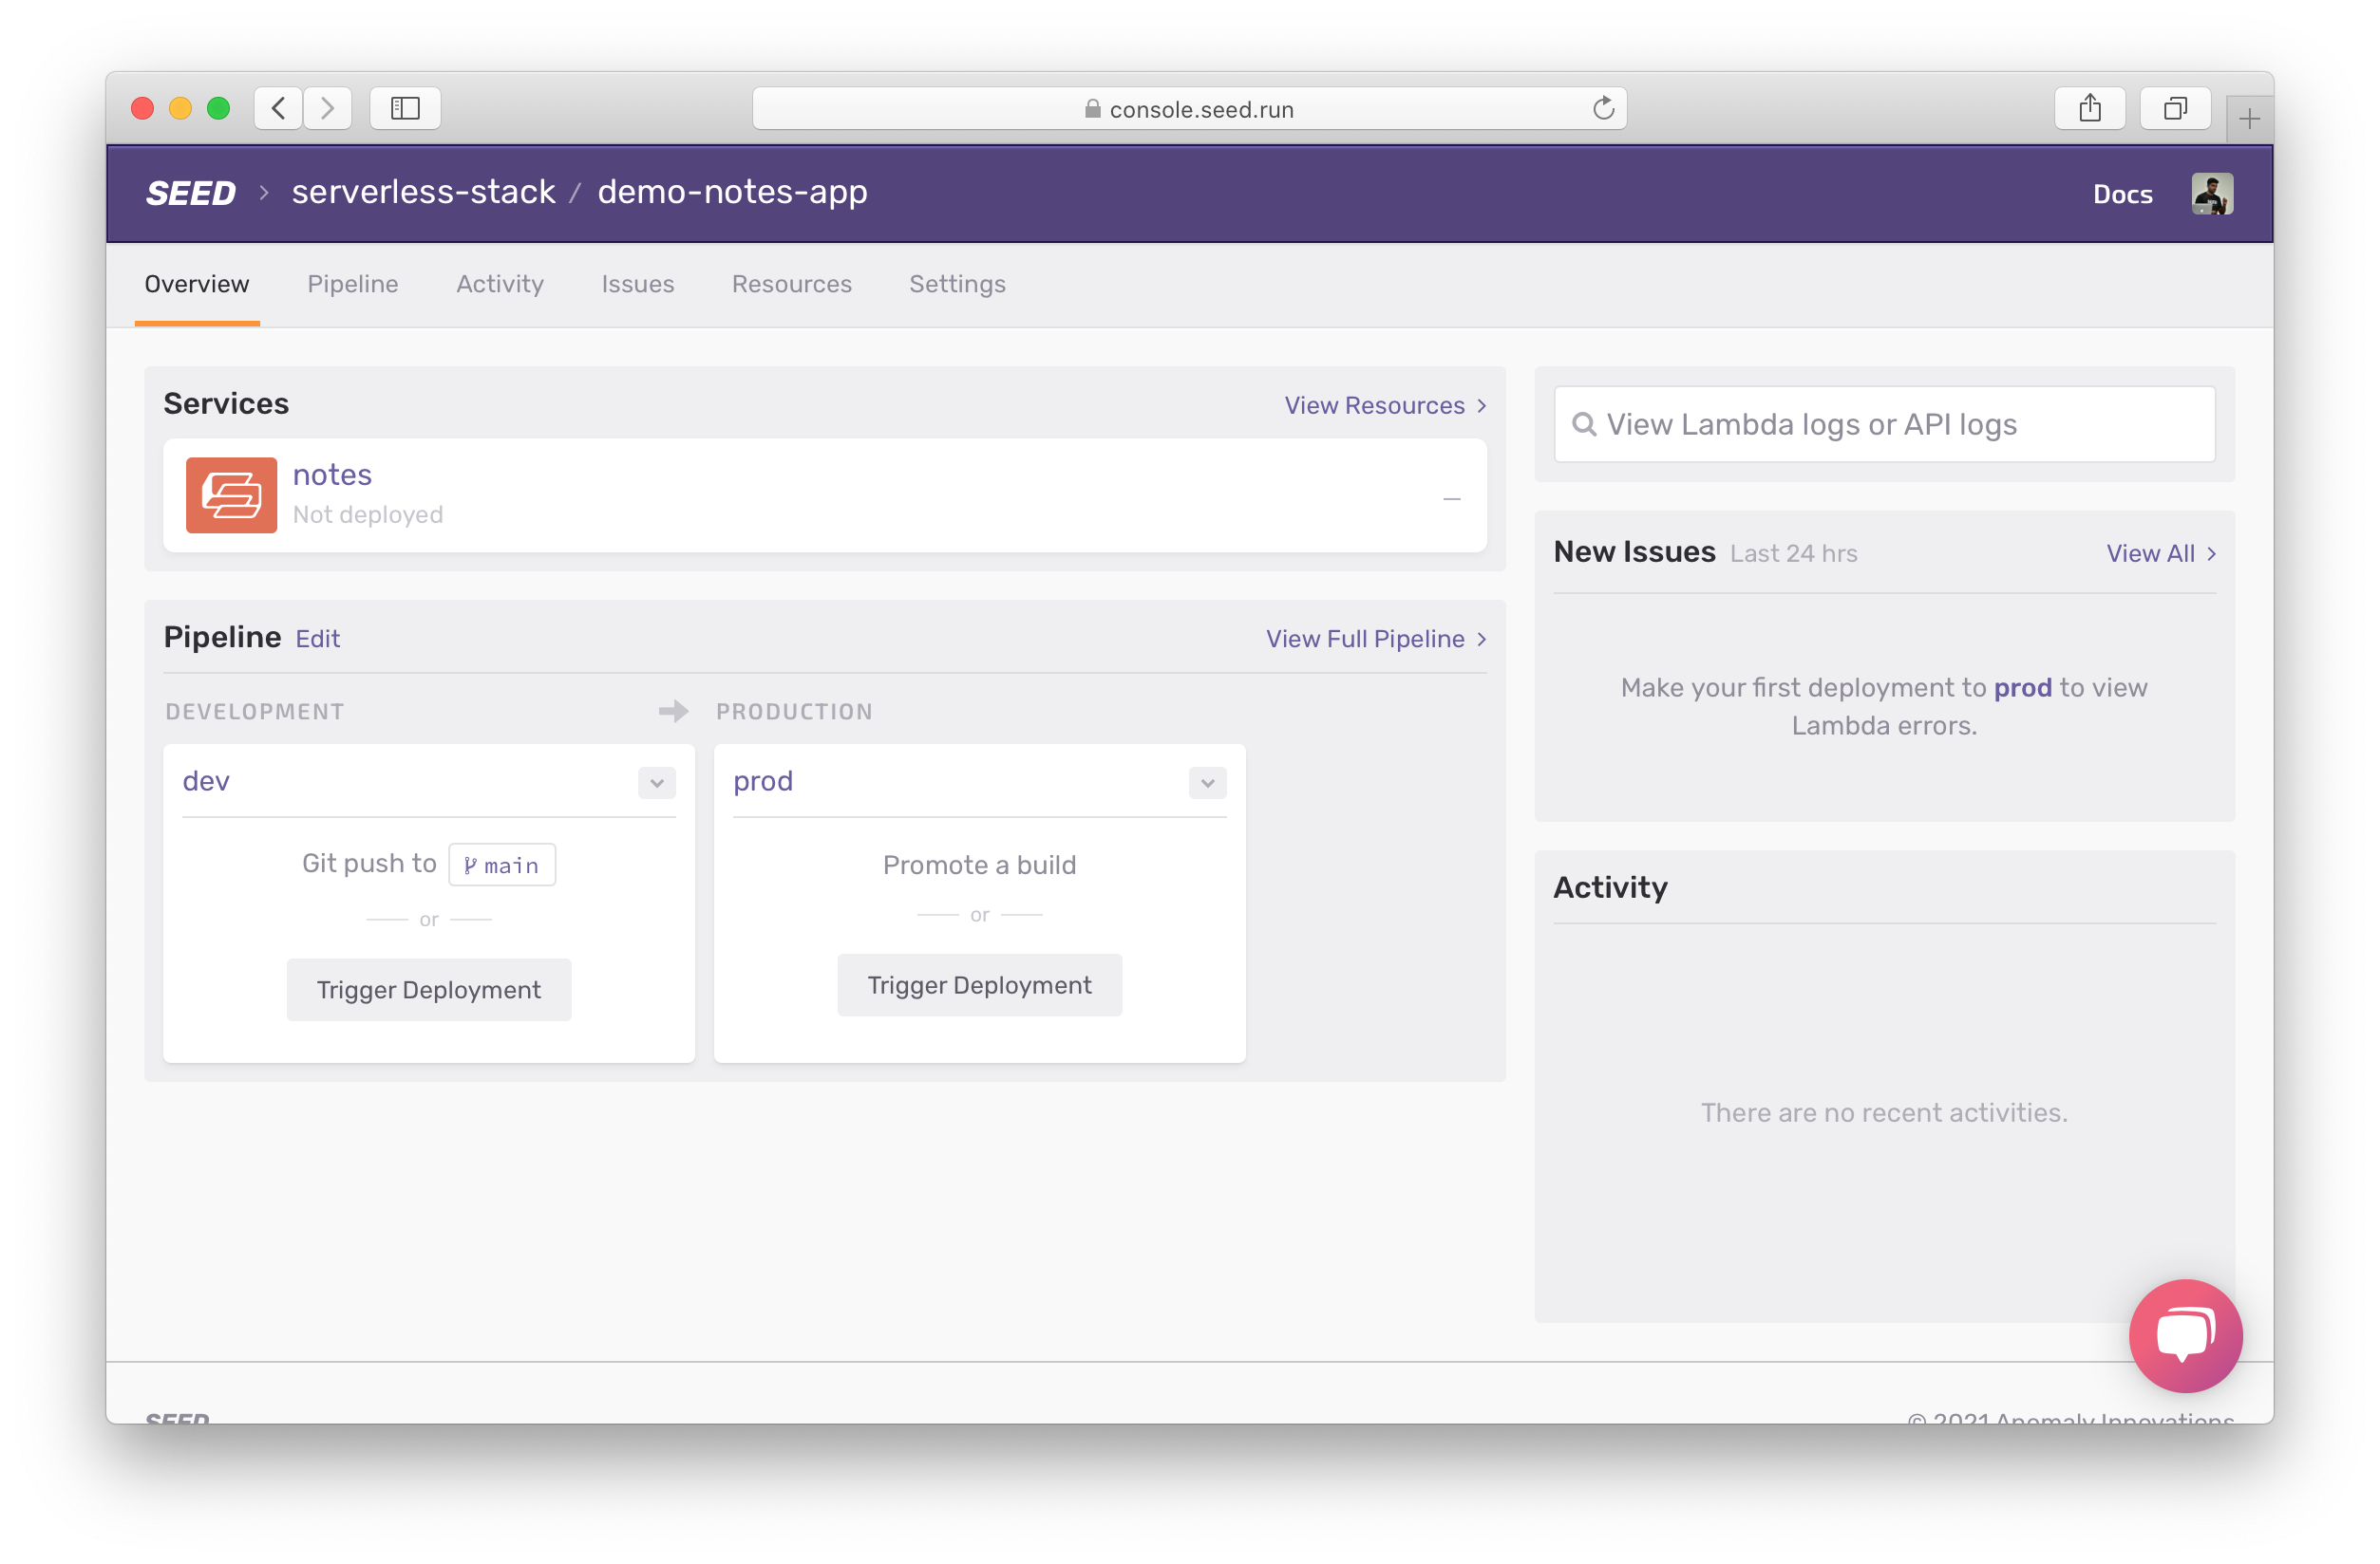2380x1564 pixels.
Task: Expand the prod stage dropdown
Action: (x=1207, y=783)
